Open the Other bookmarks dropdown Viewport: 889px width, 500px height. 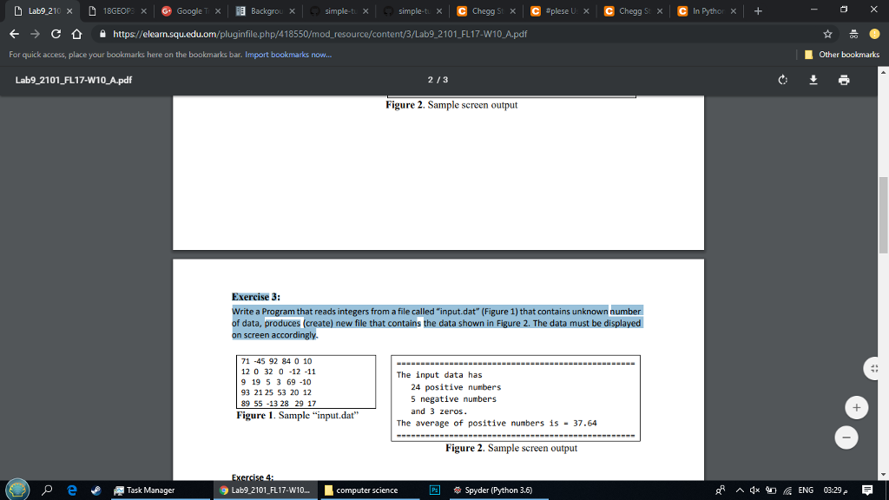point(841,54)
